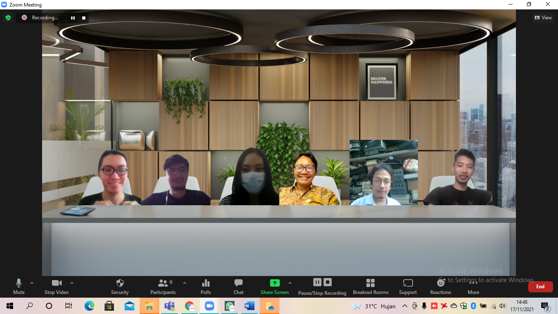The width and height of the screenshot is (558, 314).
Task: Open the Security shield menu
Action: coord(120,286)
